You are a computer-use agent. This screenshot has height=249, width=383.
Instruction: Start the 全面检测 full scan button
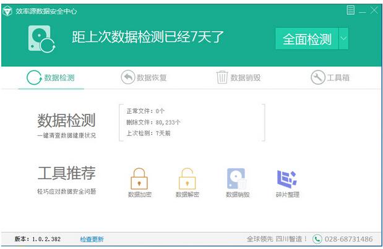(x=307, y=38)
